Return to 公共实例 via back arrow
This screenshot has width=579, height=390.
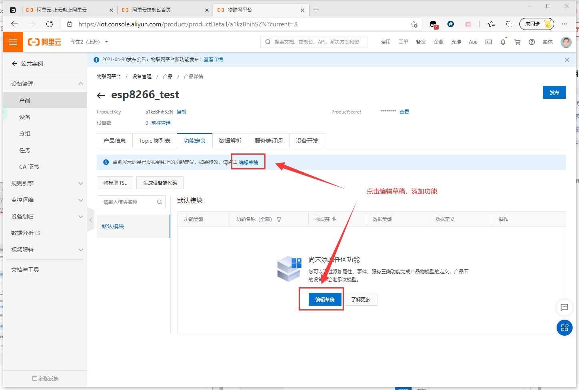pos(14,64)
